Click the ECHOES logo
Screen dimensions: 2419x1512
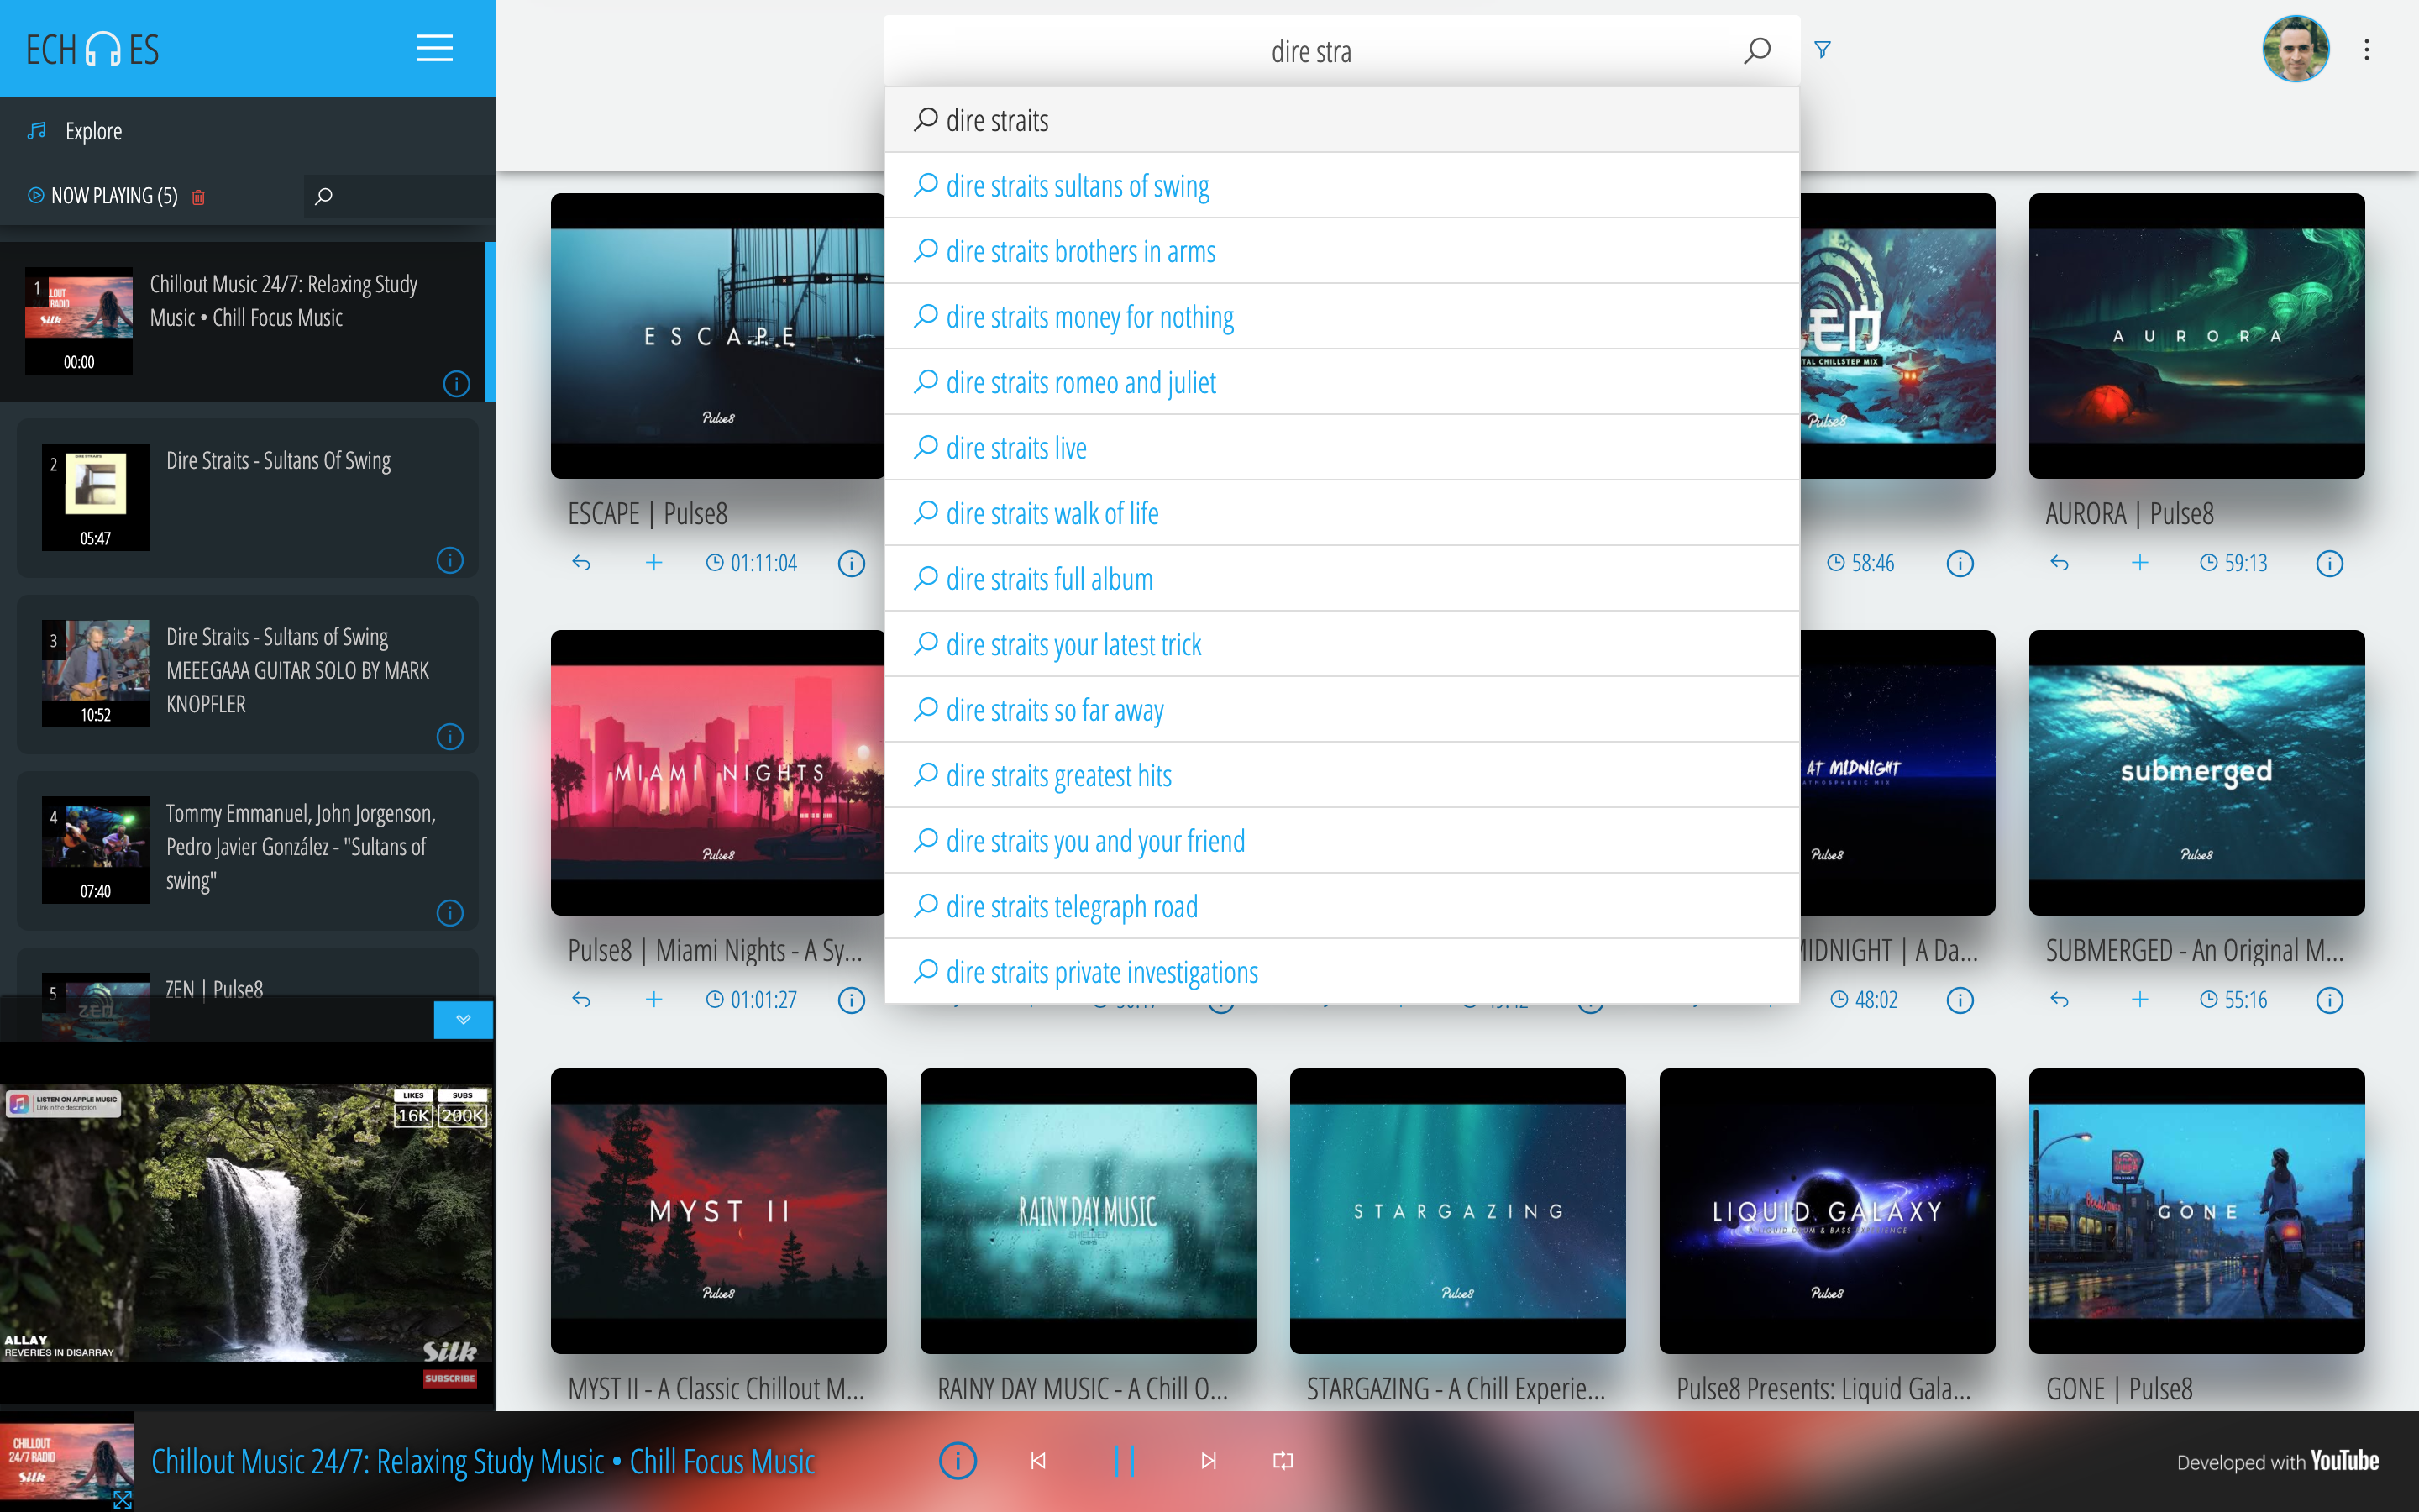92,49
